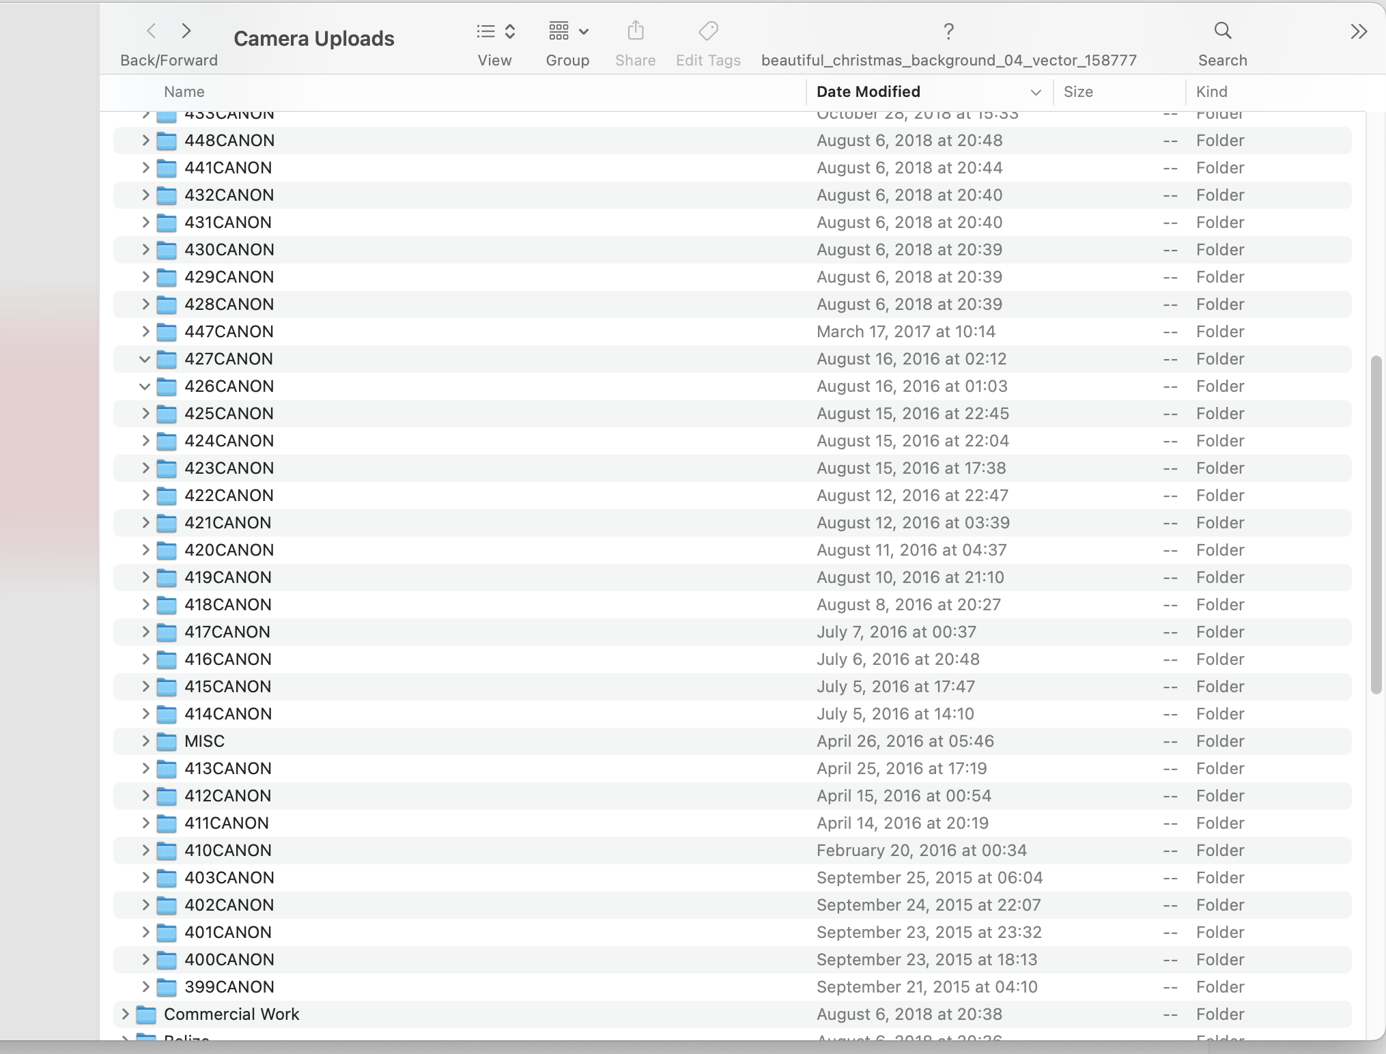Click the Group toolbar icon
Image resolution: width=1386 pixels, height=1054 pixels.
pyautogui.click(x=558, y=31)
